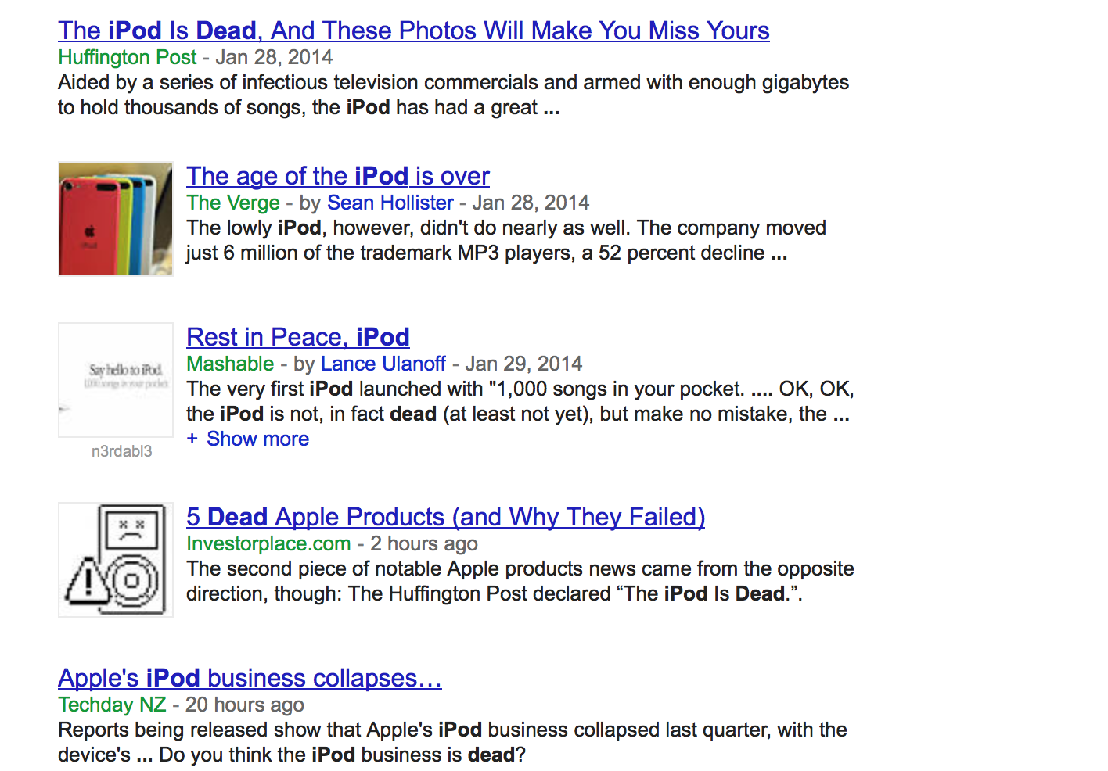Open 'The iPod Is Dead' headline
Viewport: 1108px width, 771px height.
pos(413,30)
